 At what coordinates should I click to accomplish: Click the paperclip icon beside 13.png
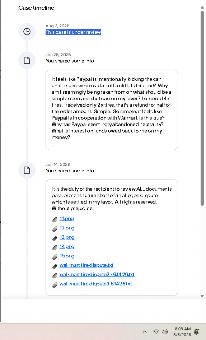click(55, 238)
